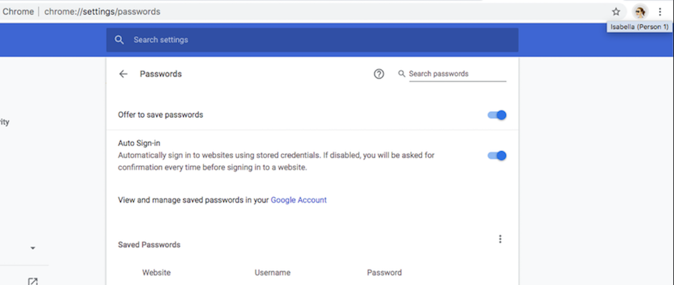Click the Password column header
Screen dimensions: 674x285
click(x=384, y=273)
